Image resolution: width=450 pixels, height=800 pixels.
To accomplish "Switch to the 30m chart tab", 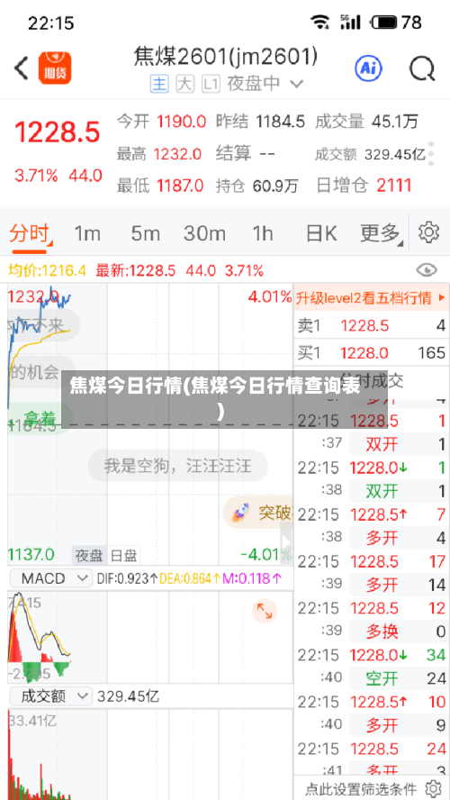I will pos(204,233).
